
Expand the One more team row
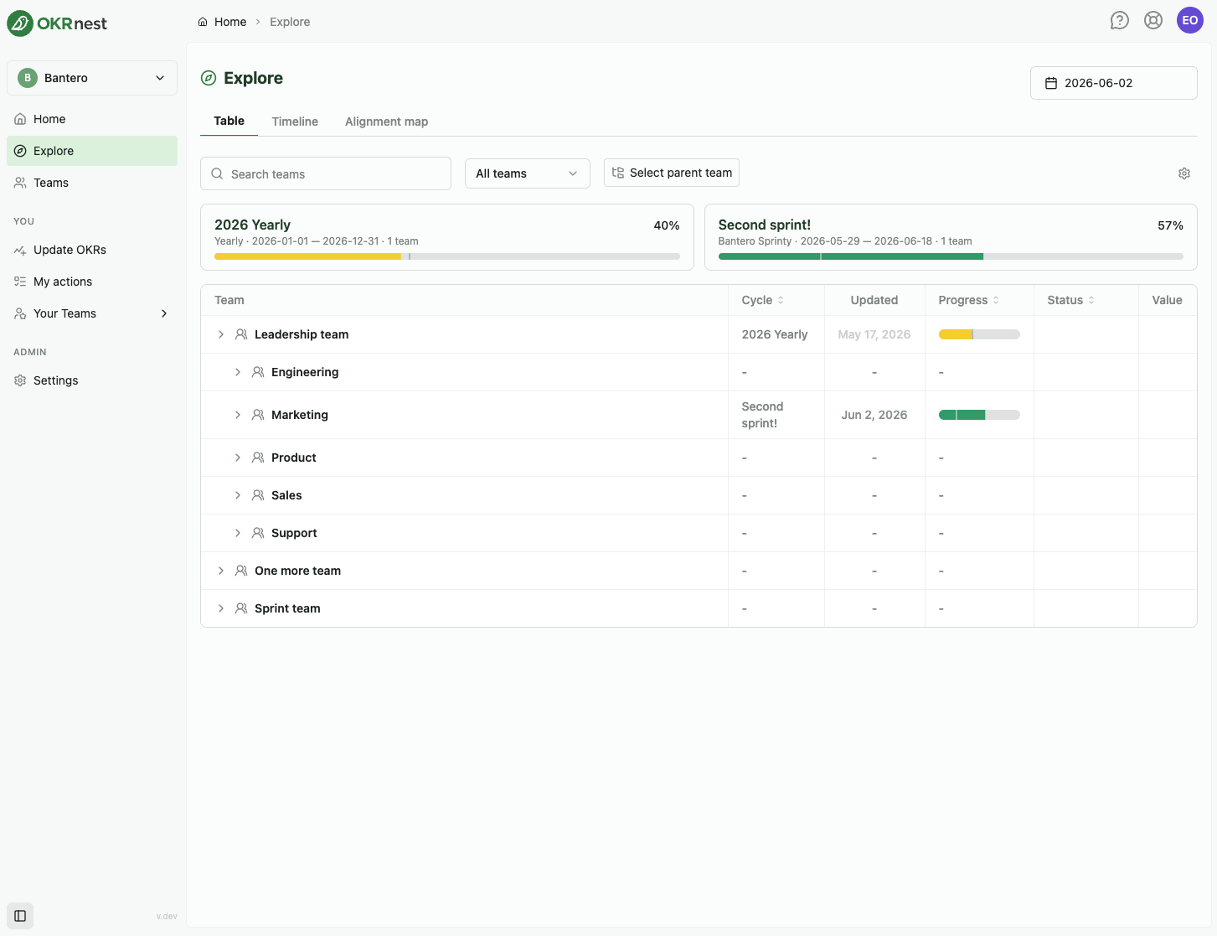(221, 571)
